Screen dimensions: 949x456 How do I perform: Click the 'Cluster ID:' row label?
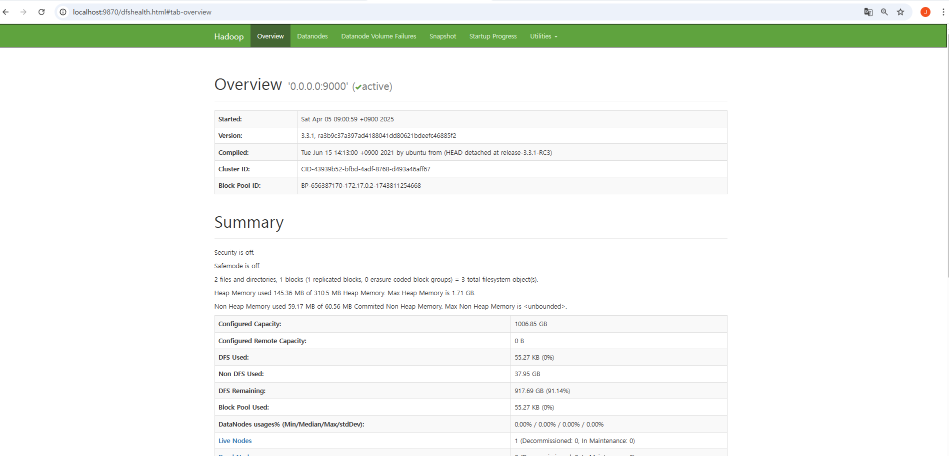[x=234, y=169]
